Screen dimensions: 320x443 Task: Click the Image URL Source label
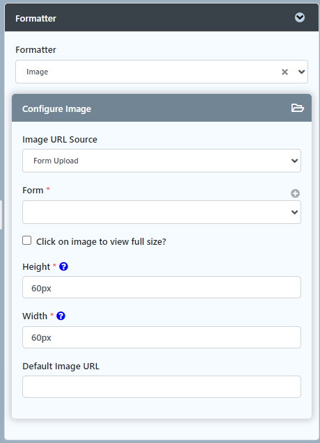[x=60, y=140]
